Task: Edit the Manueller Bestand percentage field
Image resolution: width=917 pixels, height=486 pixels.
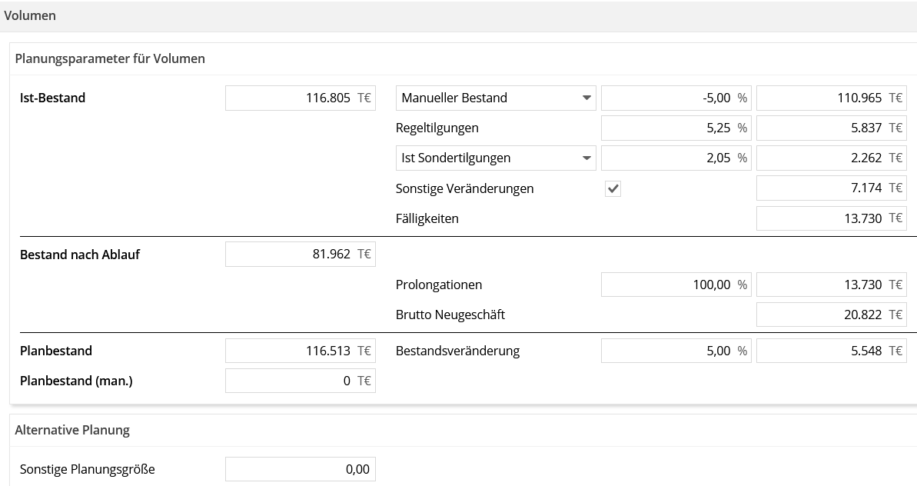Action: tap(677, 98)
